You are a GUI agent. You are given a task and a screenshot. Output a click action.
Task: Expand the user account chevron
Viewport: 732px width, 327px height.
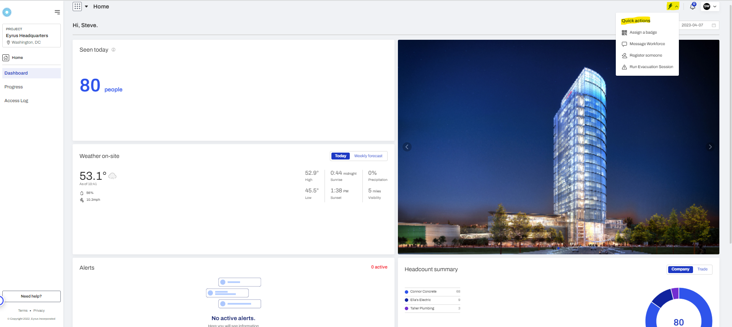[x=715, y=7]
